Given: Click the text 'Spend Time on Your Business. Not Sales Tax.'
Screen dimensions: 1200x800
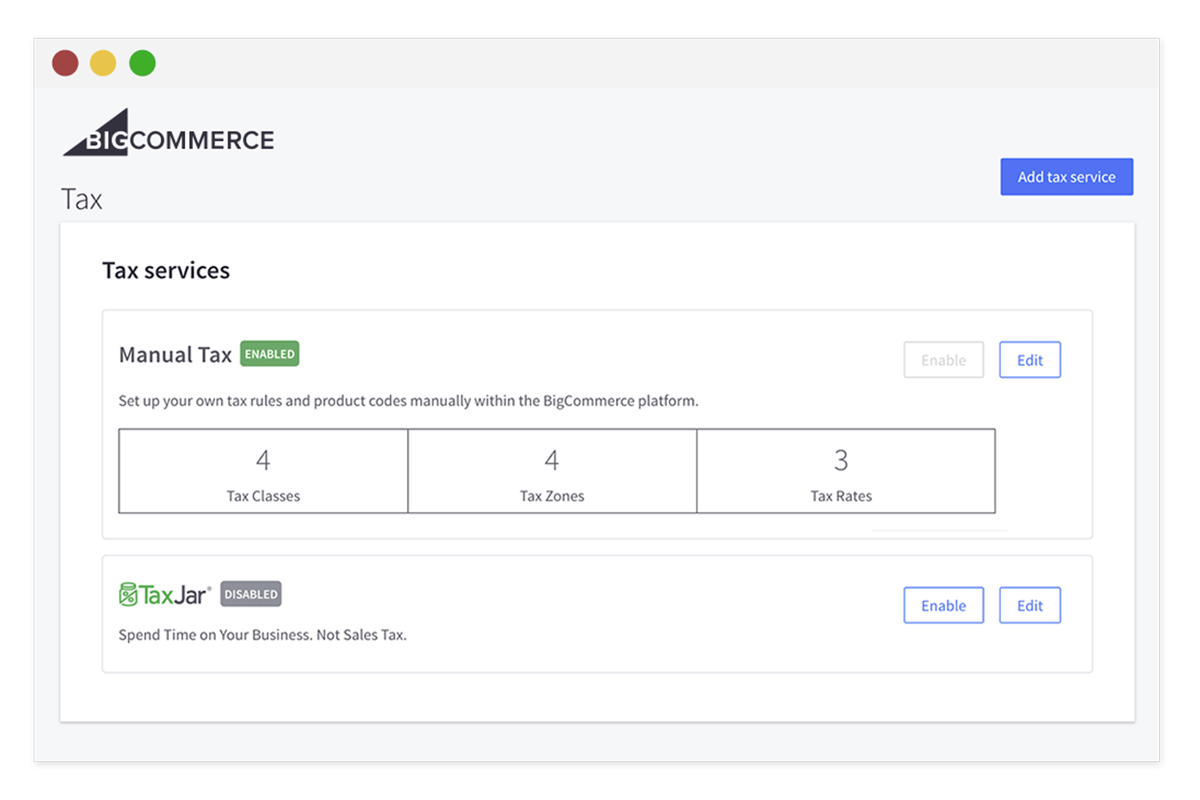Looking at the screenshot, I should click(x=263, y=634).
